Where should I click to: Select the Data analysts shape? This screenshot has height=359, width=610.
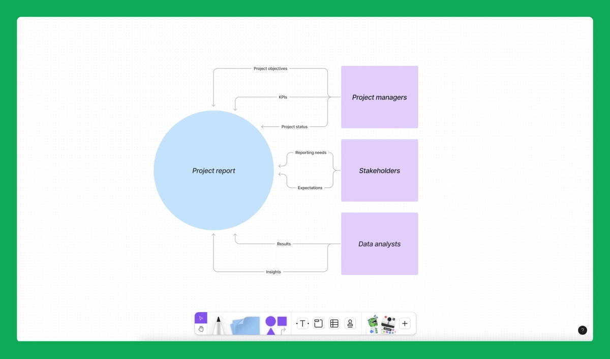click(x=379, y=244)
